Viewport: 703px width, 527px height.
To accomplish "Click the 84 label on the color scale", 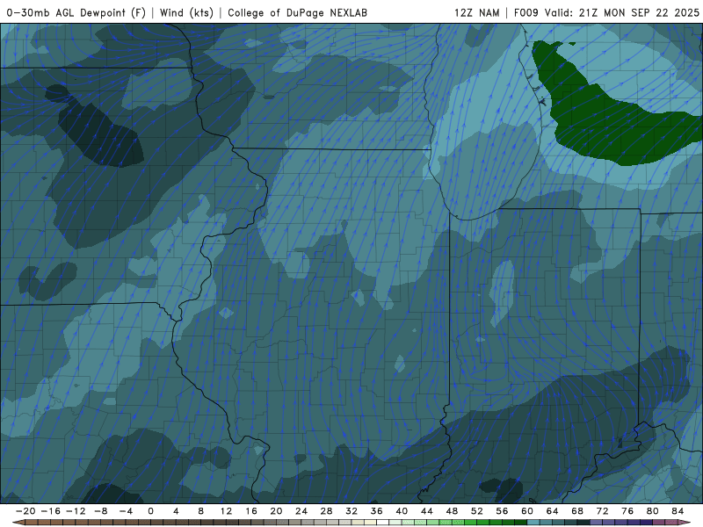I will (x=678, y=511).
